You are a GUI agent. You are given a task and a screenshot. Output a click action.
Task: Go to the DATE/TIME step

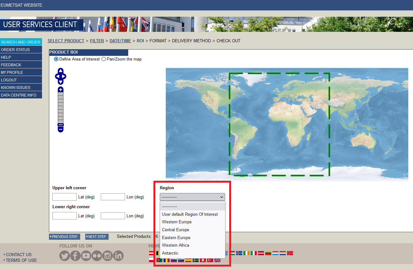click(120, 41)
